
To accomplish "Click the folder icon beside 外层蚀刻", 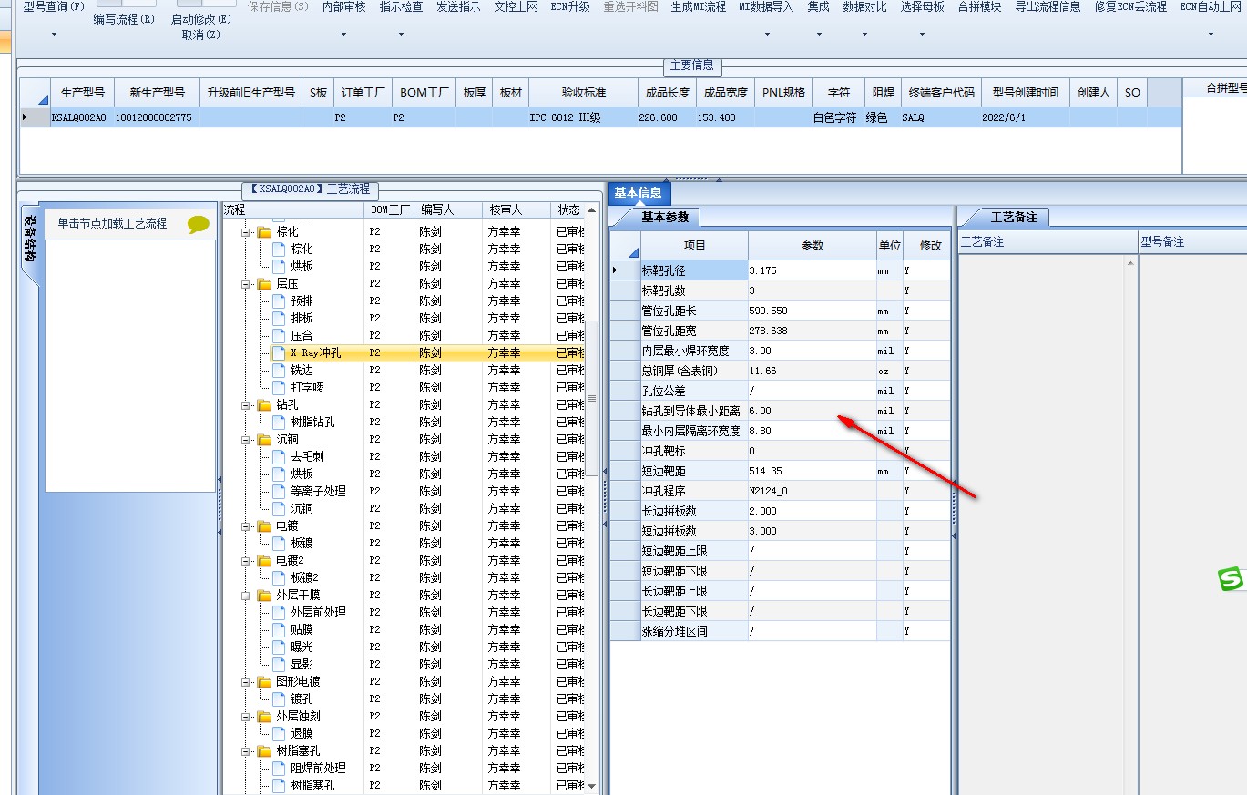I will [x=264, y=717].
